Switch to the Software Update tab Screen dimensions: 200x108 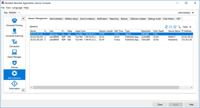[x=138, y=19]
